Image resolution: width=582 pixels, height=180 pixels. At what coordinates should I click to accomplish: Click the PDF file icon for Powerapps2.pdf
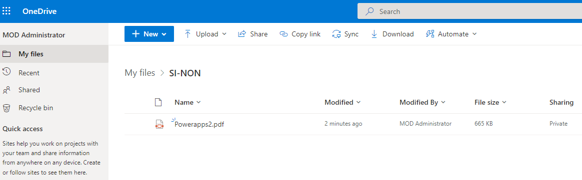[x=159, y=124]
